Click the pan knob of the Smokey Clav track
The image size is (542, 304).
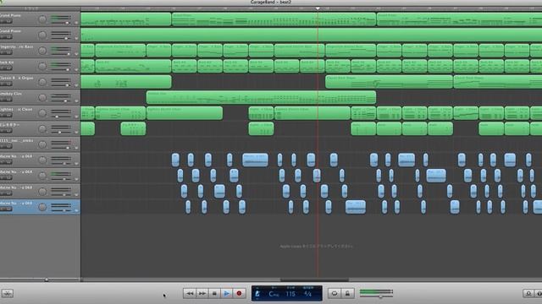pos(42,98)
